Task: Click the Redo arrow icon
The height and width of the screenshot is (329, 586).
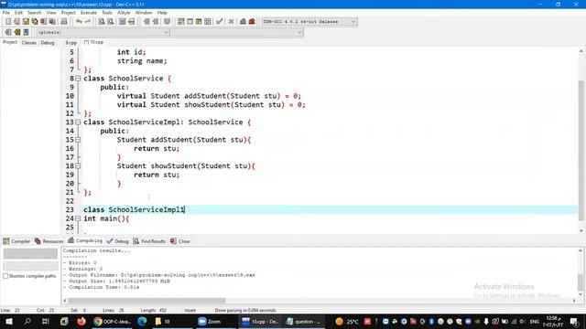Action: (88, 22)
